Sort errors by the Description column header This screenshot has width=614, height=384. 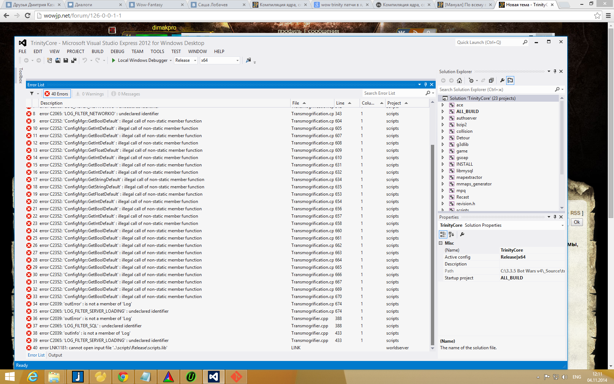coord(52,103)
